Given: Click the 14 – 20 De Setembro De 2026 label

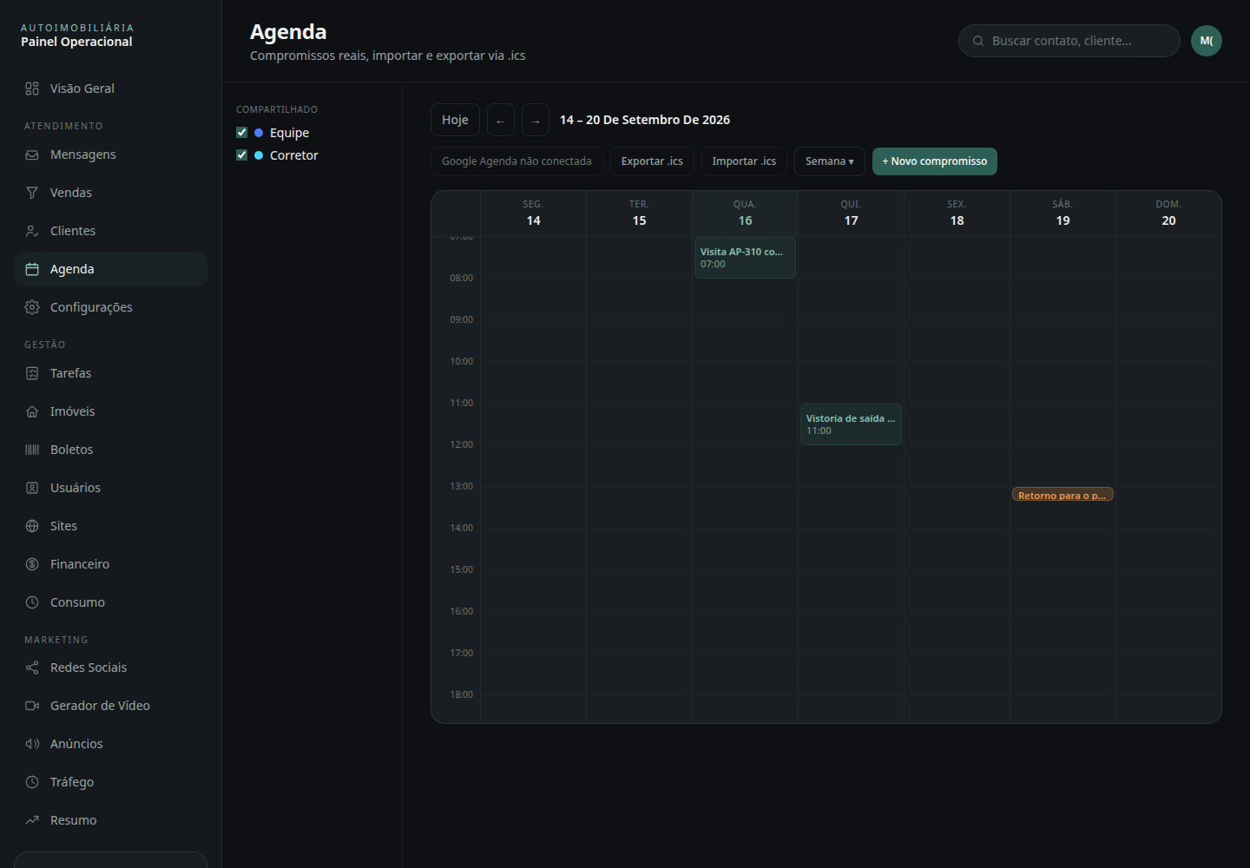Looking at the screenshot, I should point(645,120).
